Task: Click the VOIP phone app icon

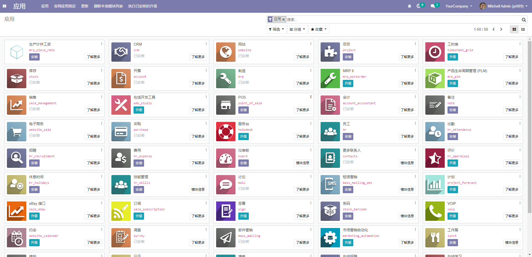Action: [x=435, y=211]
